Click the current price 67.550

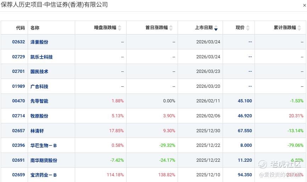click(245, 130)
